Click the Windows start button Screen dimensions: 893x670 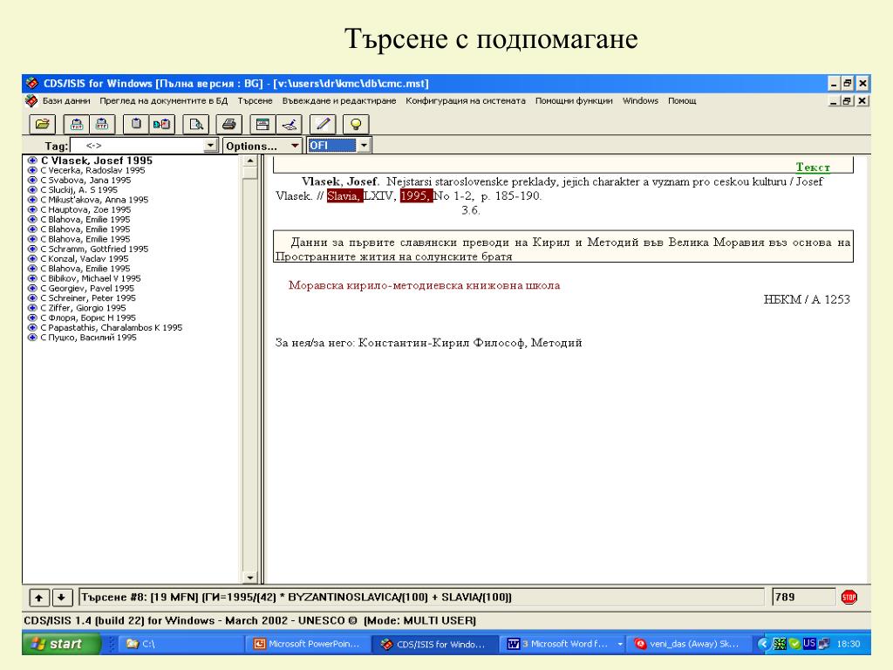[x=61, y=644]
